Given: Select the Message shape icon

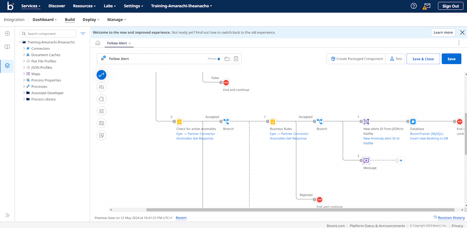Looking at the screenshot, I should tap(366, 160).
